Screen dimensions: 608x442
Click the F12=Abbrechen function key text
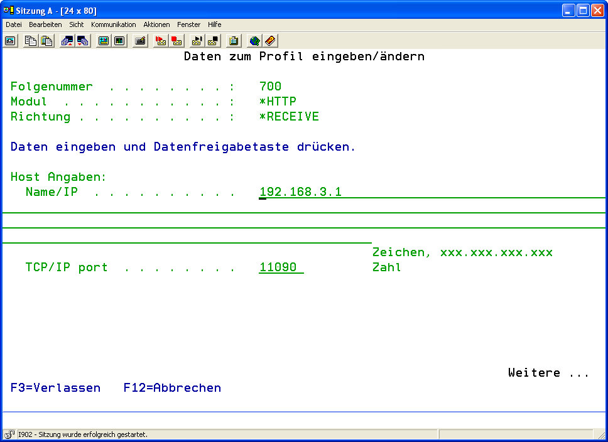(x=172, y=388)
